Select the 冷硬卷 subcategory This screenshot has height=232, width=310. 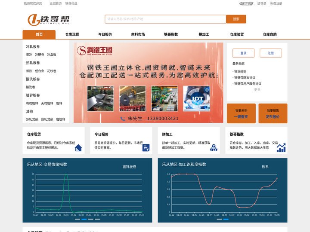click(40, 55)
